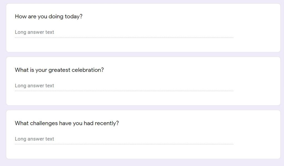Click the lavender gap between the first two cards
Viewport: 284px width, 166px height.
point(143,54)
